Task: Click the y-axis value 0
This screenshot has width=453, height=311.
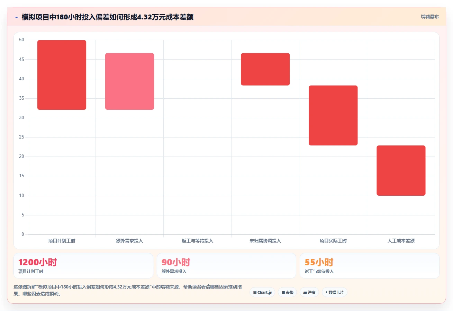Action: click(23, 234)
